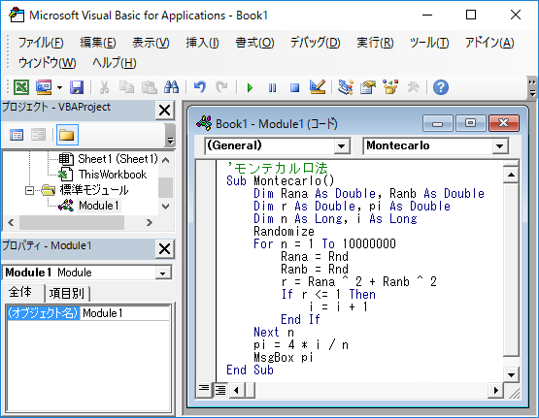Screen dimensions: 539x418
Task: Minimize the Book1 - Module1 code window
Action: click(437, 123)
